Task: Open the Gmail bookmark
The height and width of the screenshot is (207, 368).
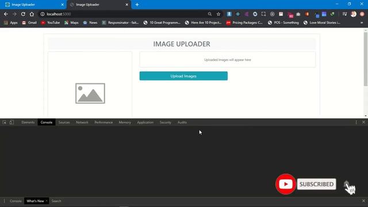Action: tap(29, 23)
